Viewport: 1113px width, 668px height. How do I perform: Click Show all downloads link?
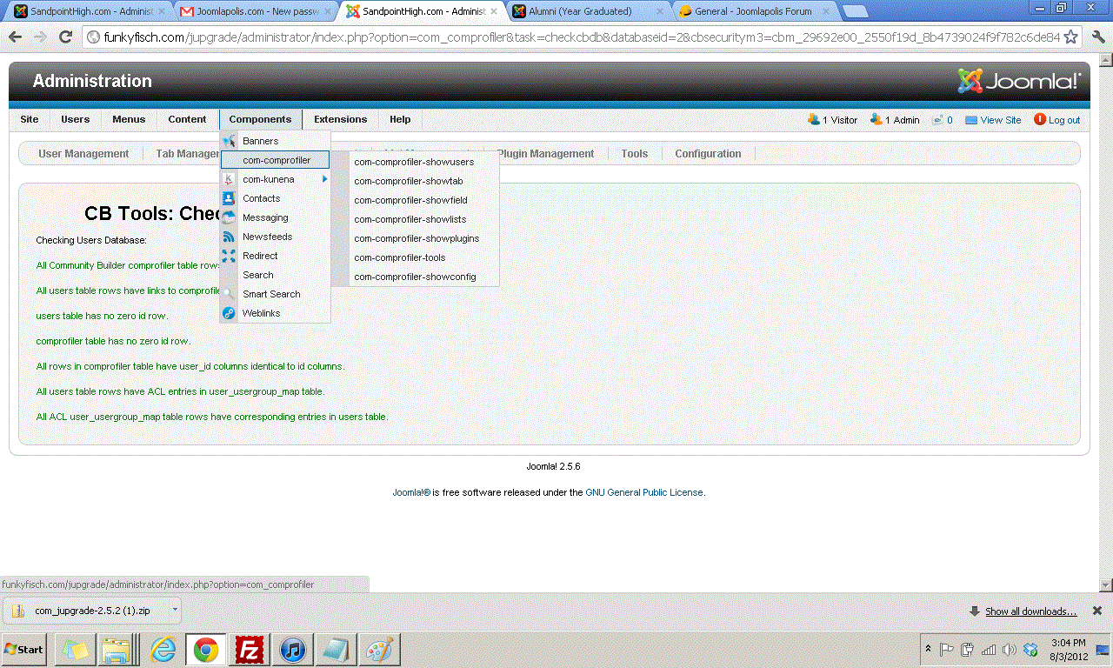coord(1030,611)
